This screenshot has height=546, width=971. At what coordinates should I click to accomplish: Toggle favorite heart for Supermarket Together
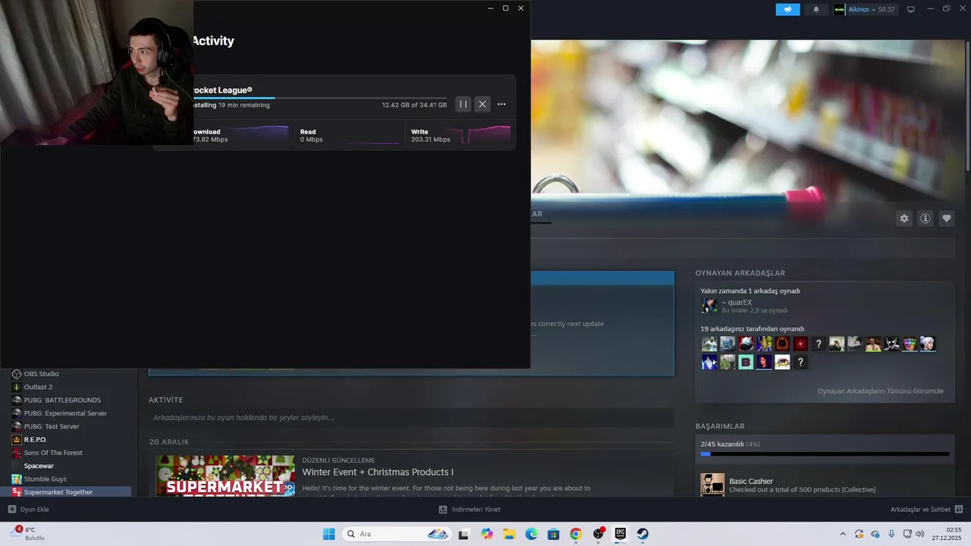(x=947, y=218)
